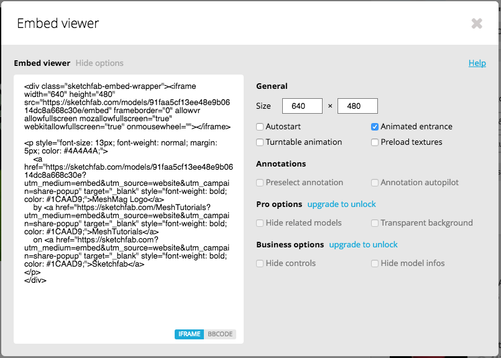Tick the Preload textures checkbox
The image size is (501, 358).
375,142
